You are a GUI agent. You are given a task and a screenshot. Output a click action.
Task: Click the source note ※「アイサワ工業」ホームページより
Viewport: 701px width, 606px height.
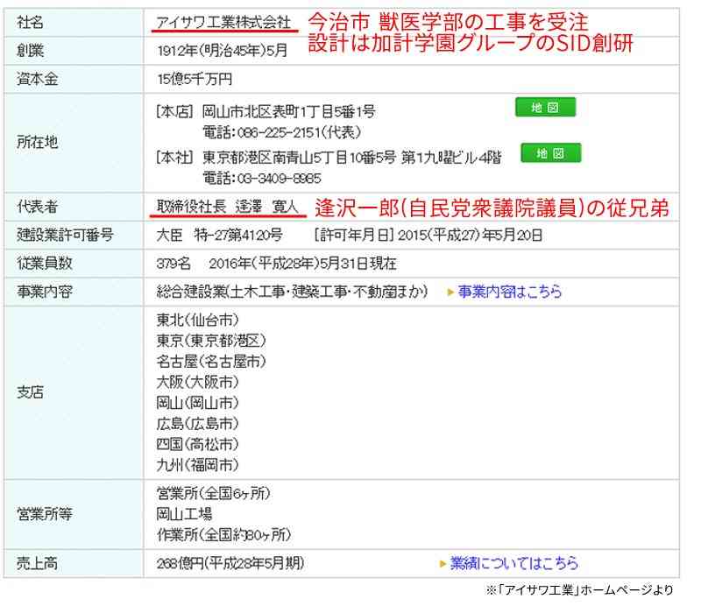tap(579, 590)
